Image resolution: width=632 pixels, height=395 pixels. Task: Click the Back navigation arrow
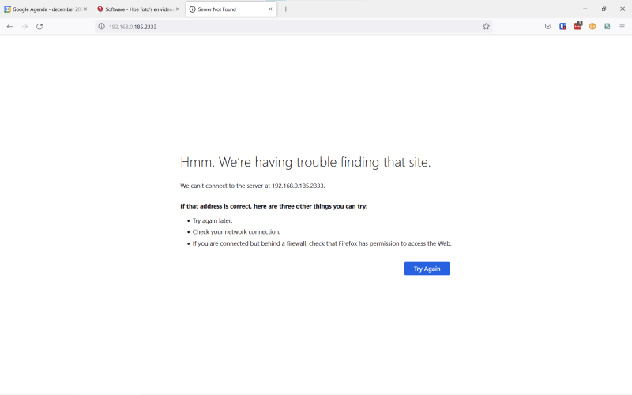(9, 26)
